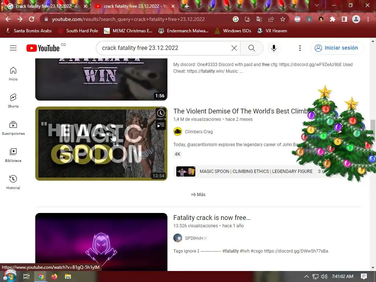
Task: Play the purple hooded figure thumbnail
Action: [x=101, y=242]
